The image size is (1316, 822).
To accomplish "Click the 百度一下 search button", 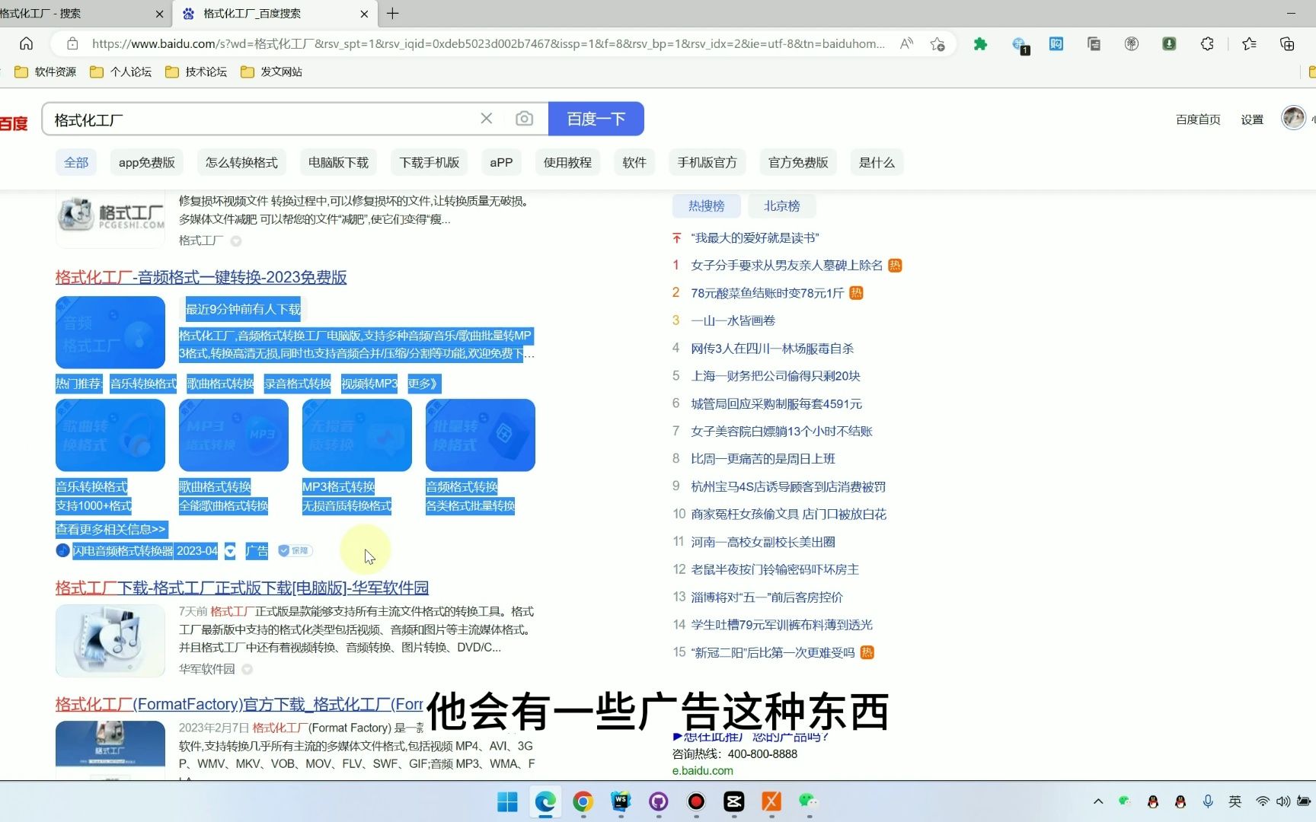I will tap(596, 119).
